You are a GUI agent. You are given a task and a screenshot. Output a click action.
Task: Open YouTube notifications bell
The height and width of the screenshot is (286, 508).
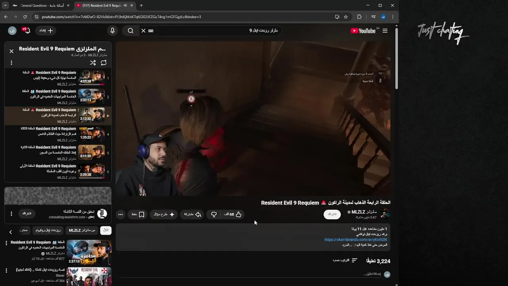point(26,31)
